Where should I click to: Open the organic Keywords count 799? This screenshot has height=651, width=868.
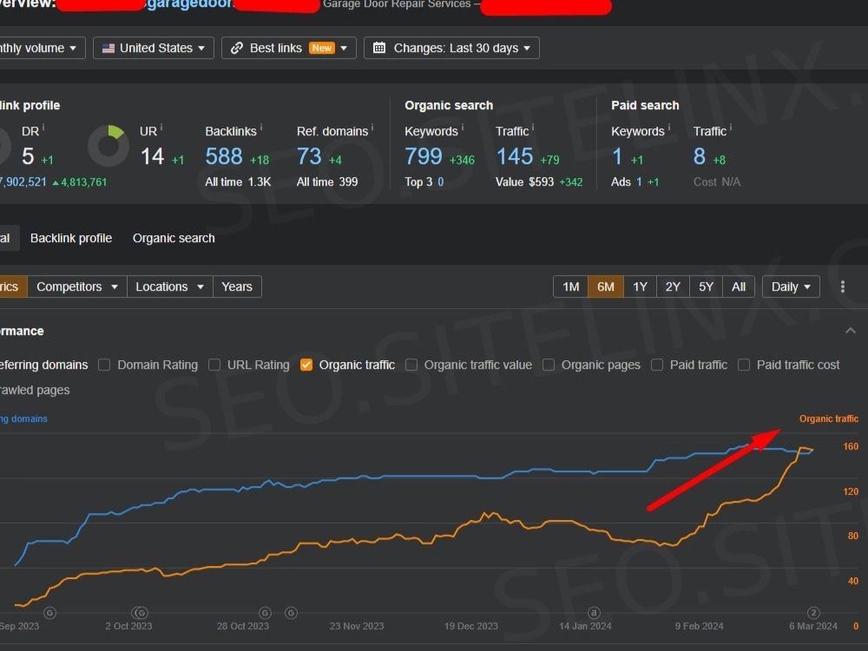tap(424, 156)
